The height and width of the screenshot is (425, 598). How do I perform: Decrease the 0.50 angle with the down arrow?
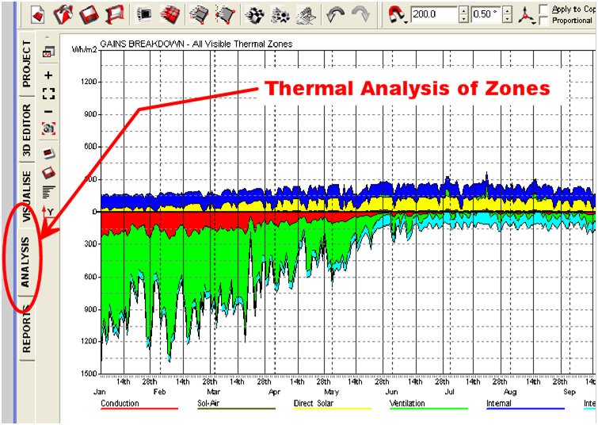click(507, 19)
